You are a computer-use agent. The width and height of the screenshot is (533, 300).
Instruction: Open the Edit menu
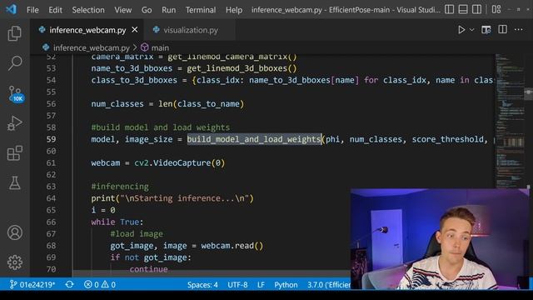[55, 10]
